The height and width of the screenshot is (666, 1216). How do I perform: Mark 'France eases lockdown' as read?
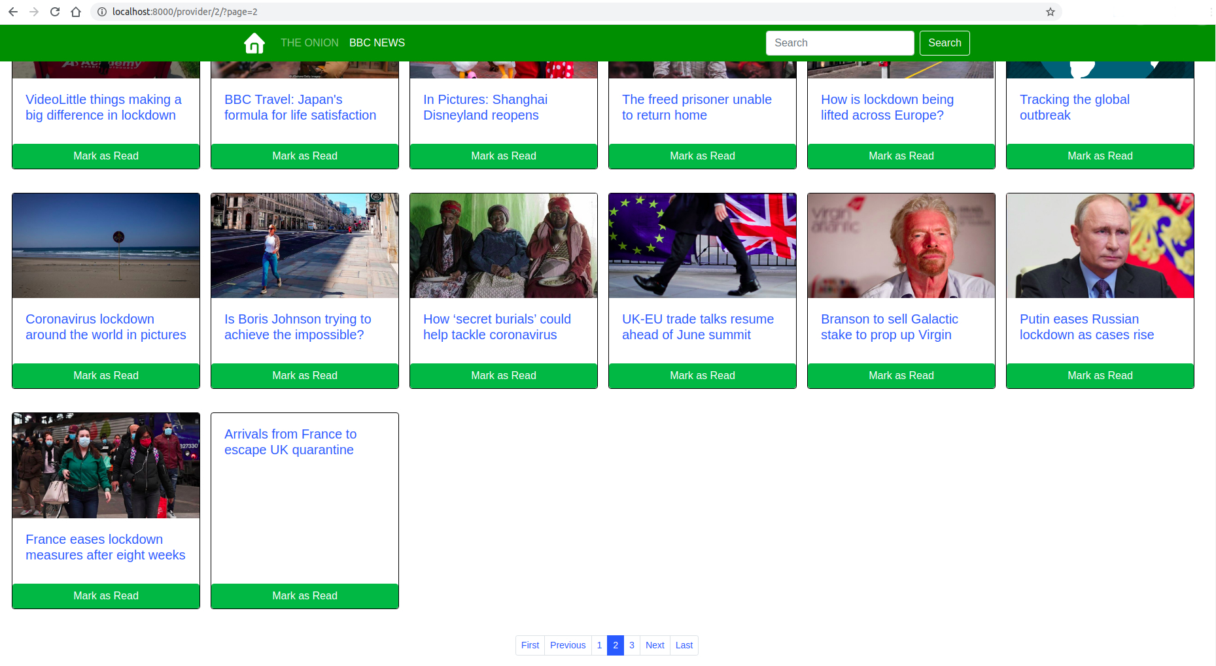106,596
